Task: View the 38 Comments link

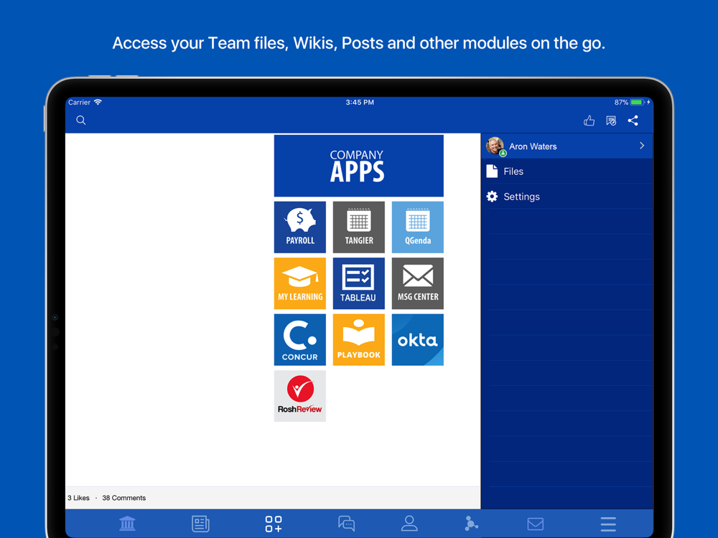Action: [x=124, y=498]
